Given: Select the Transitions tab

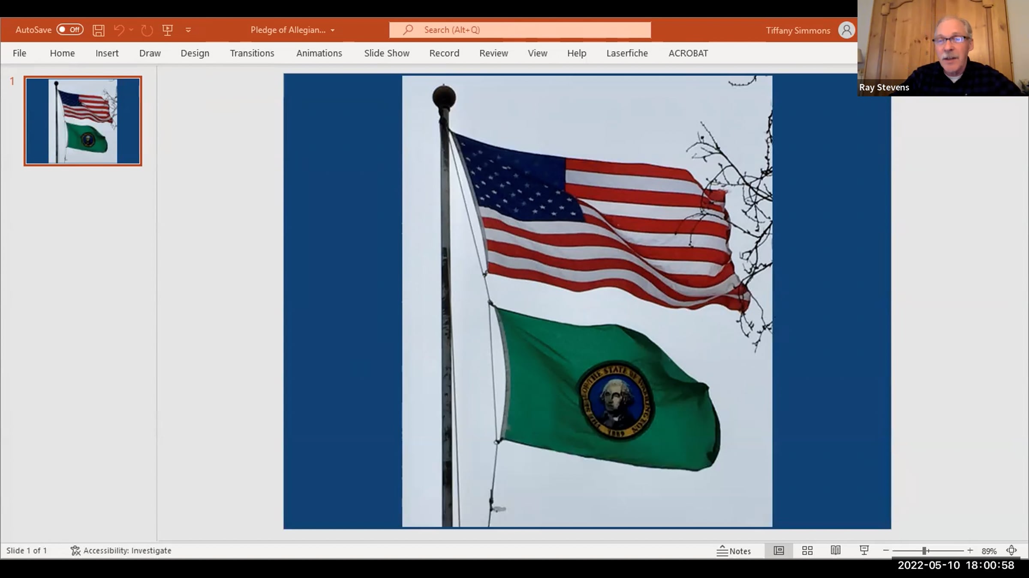Looking at the screenshot, I should point(252,53).
